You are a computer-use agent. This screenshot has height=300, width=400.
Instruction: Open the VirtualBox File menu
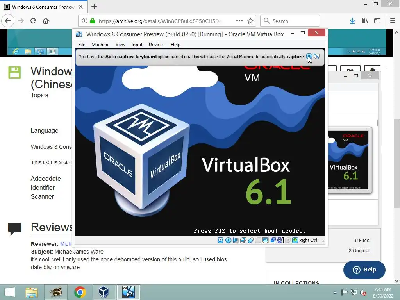point(82,45)
